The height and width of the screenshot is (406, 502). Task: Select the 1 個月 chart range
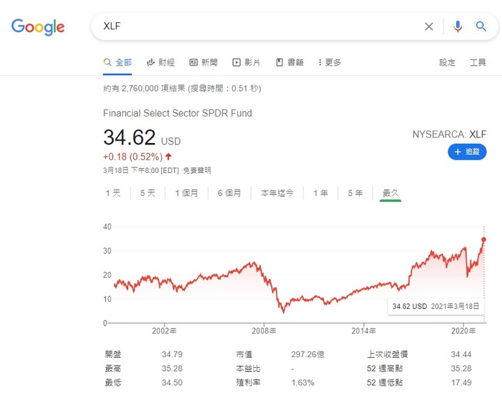pyautogui.click(x=187, y=193)
